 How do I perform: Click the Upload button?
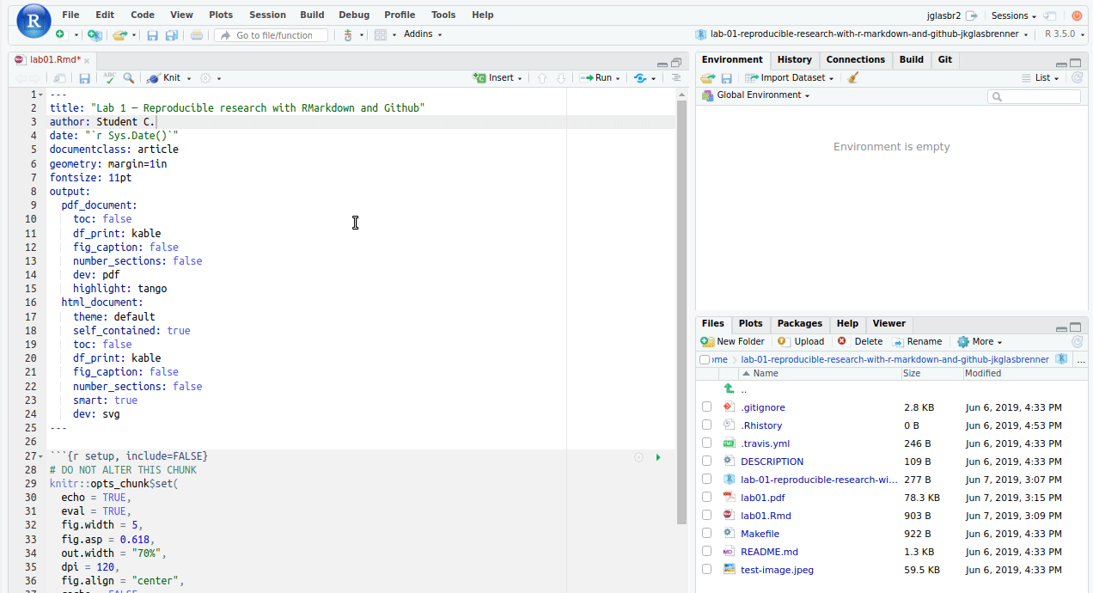click(801, 341)
